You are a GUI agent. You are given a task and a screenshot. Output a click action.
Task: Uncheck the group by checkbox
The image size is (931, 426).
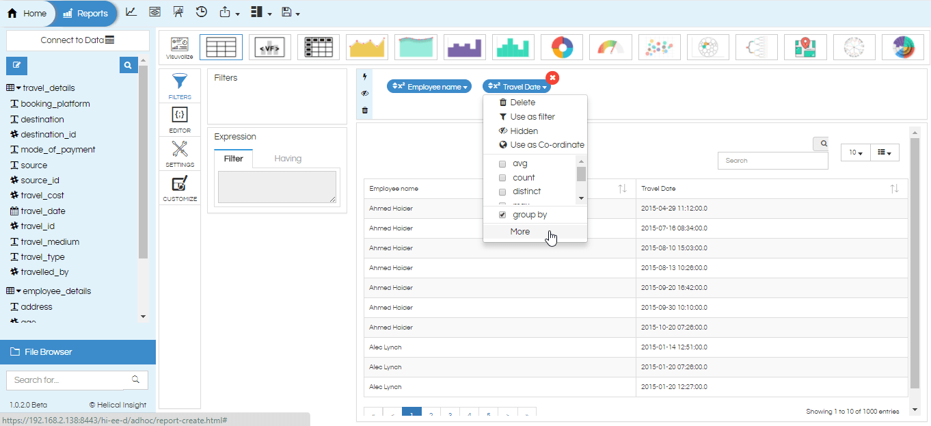pyautogui.click(x=502, y=215)
